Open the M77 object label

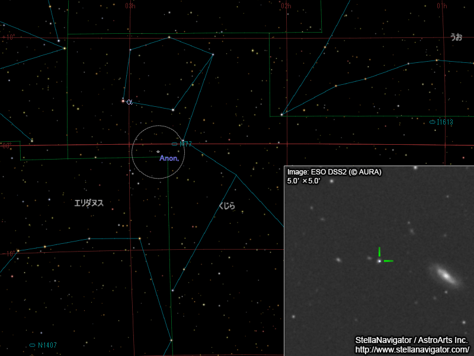[x=184, y=144]
